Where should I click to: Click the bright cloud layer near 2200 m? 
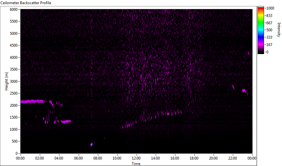(x=32, y=101)
